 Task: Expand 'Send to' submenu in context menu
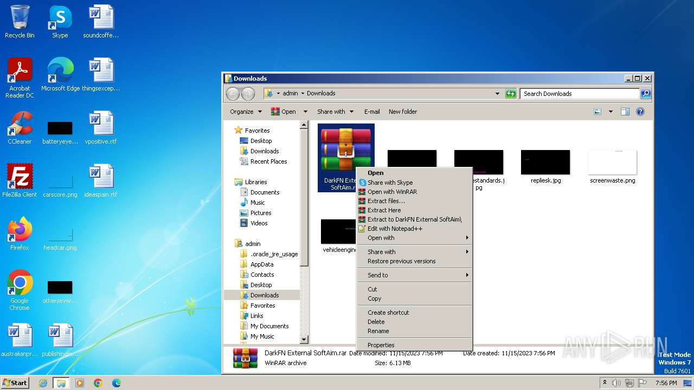pyautogui.click(x=414, y=275)
